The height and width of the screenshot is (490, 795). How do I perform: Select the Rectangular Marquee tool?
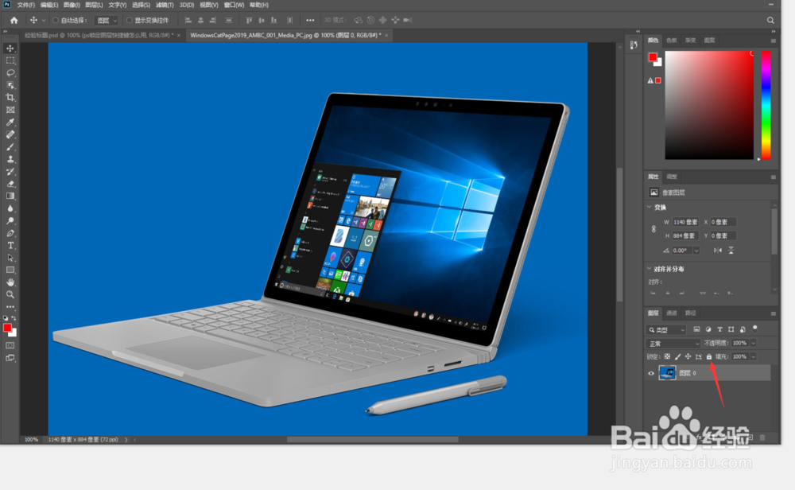(x=10, y=60)
